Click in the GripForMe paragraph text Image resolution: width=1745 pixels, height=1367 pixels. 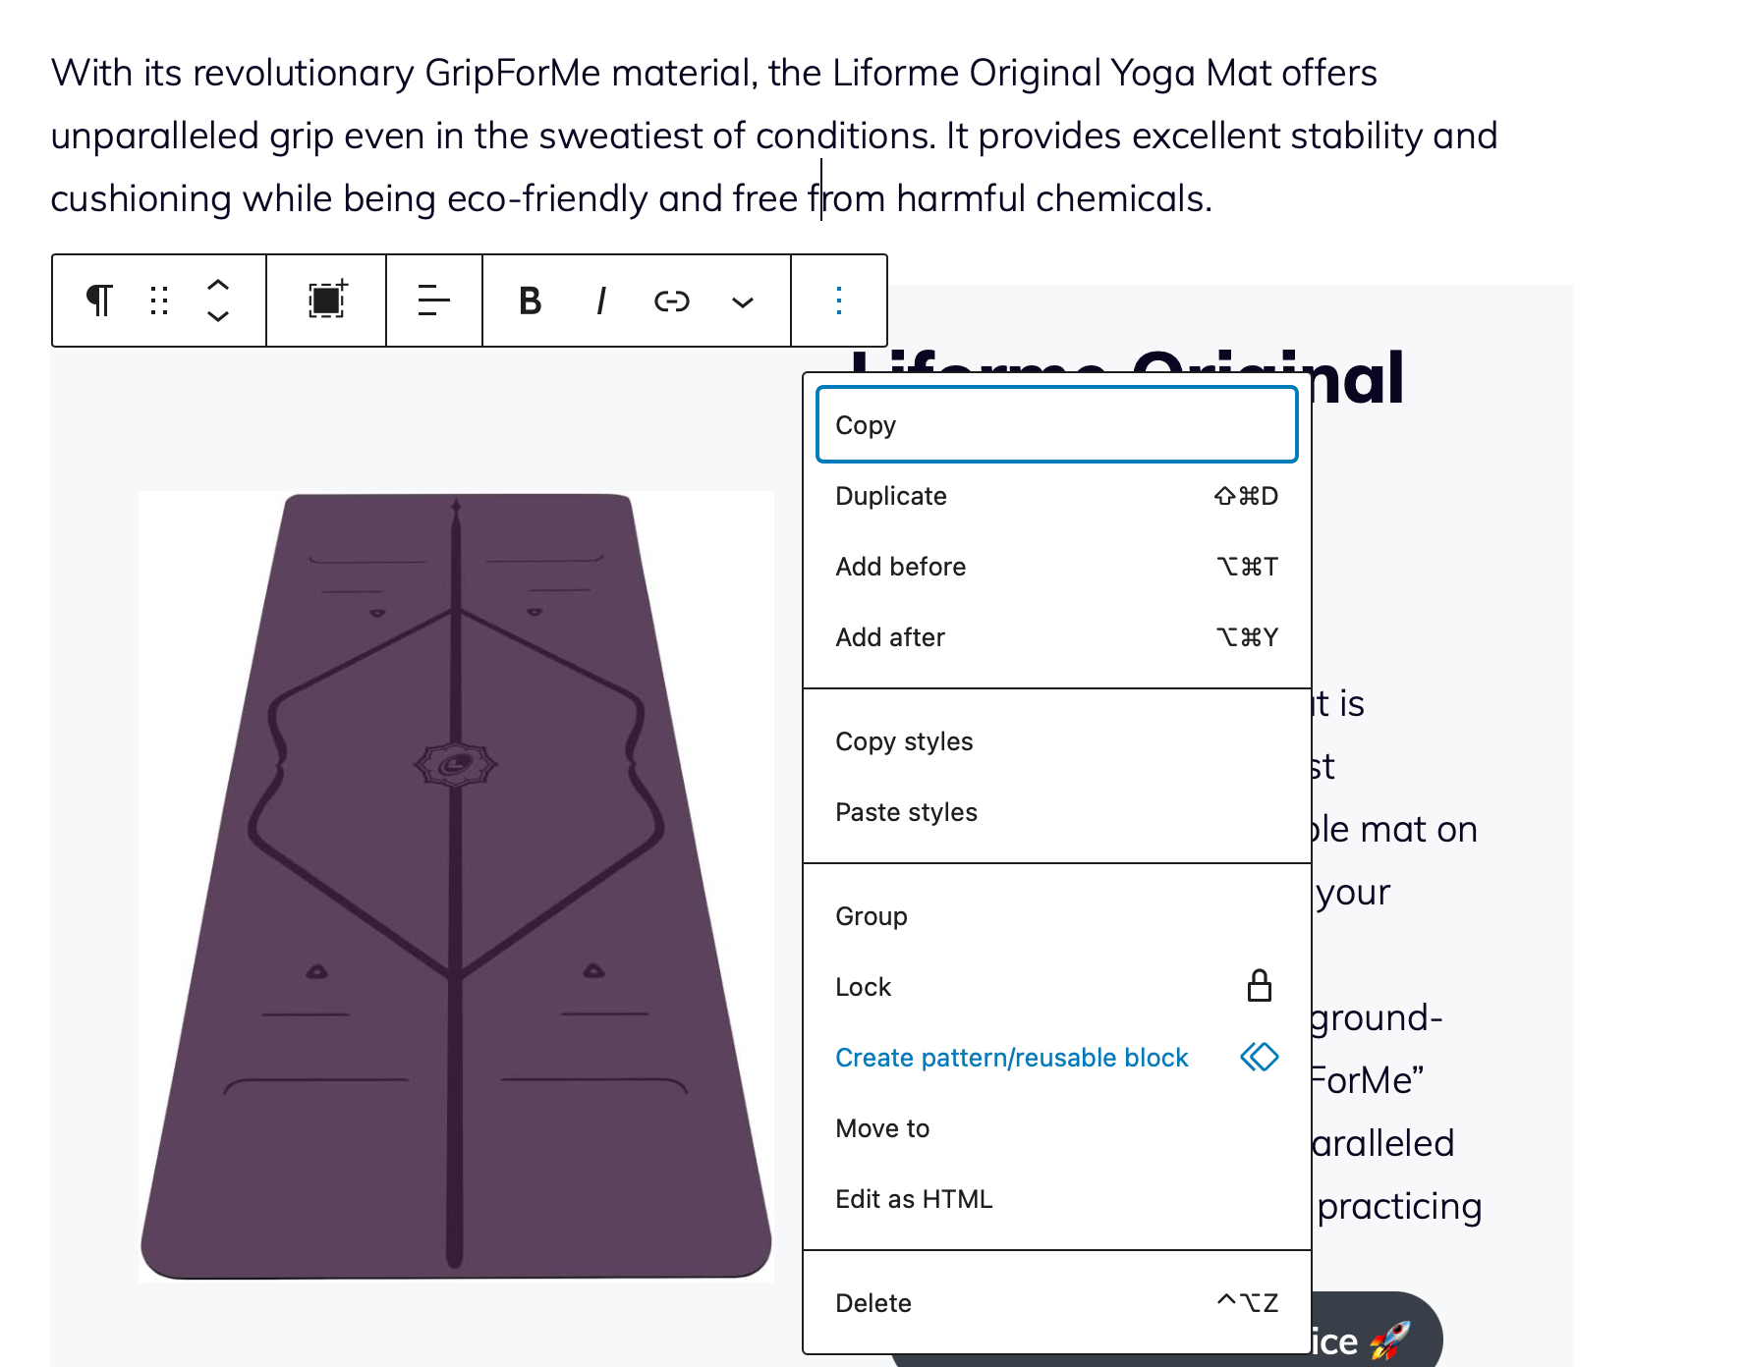click(x=774, y=136)
